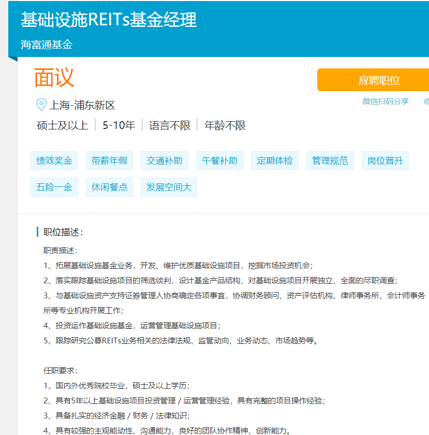Click the 五险一金 benefit tag
Viewport: 429px width, 435px height.
54,187
